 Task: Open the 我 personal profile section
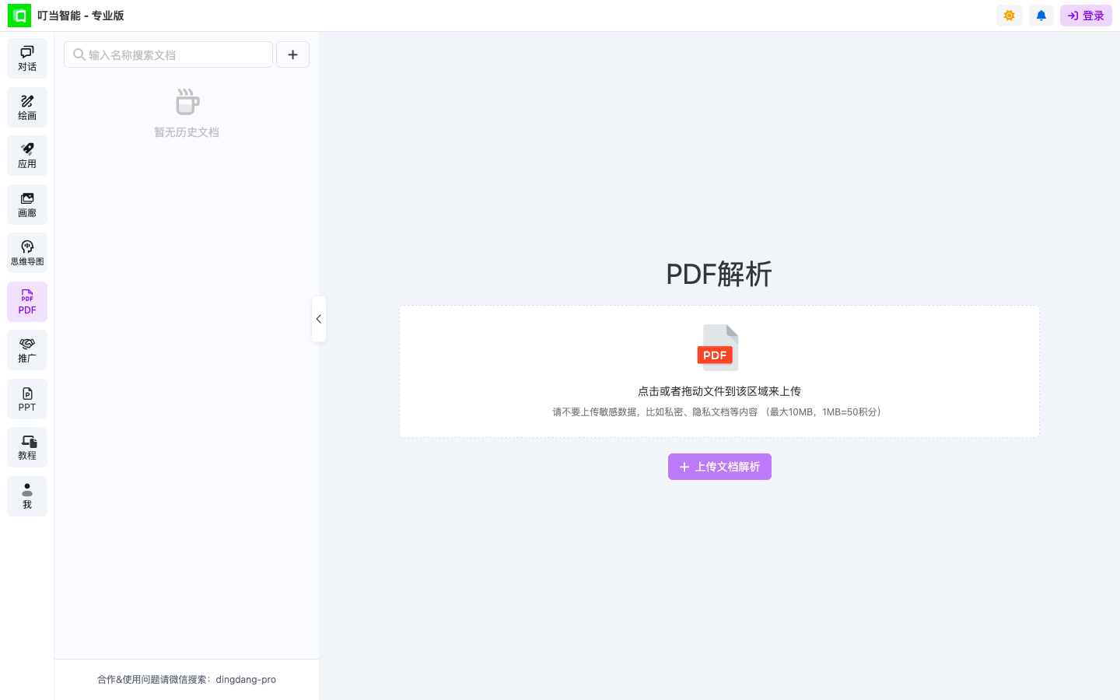click(x=26, y=495)
